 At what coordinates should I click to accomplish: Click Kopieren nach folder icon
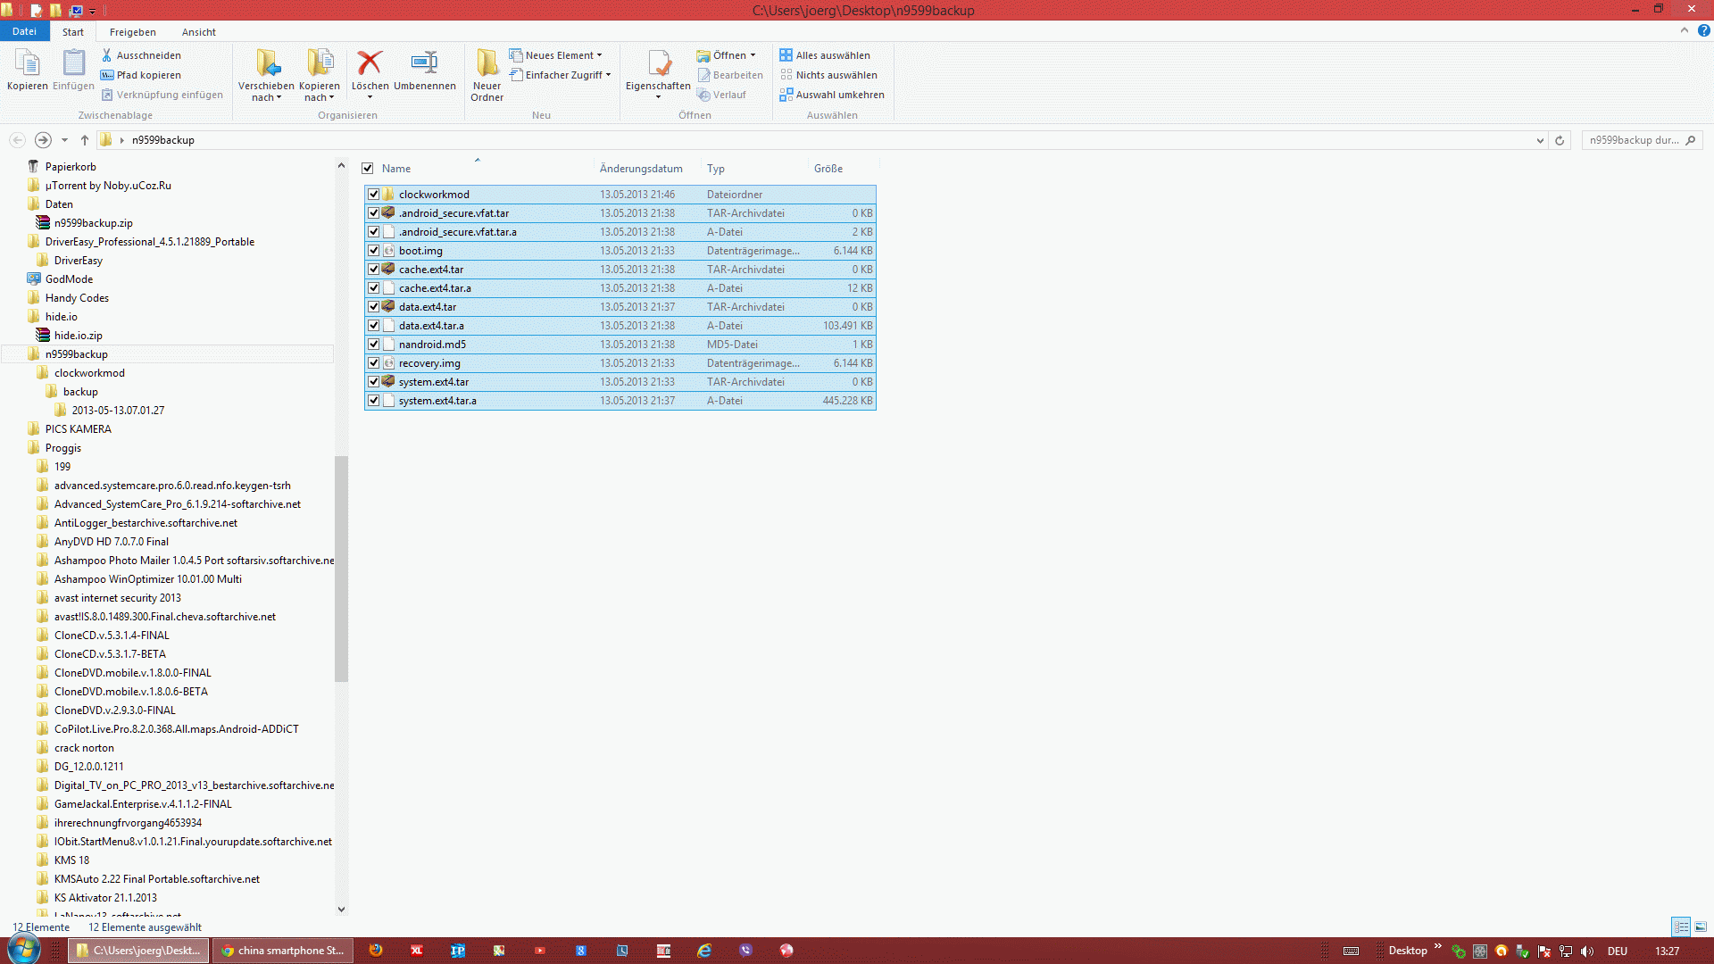320,63
